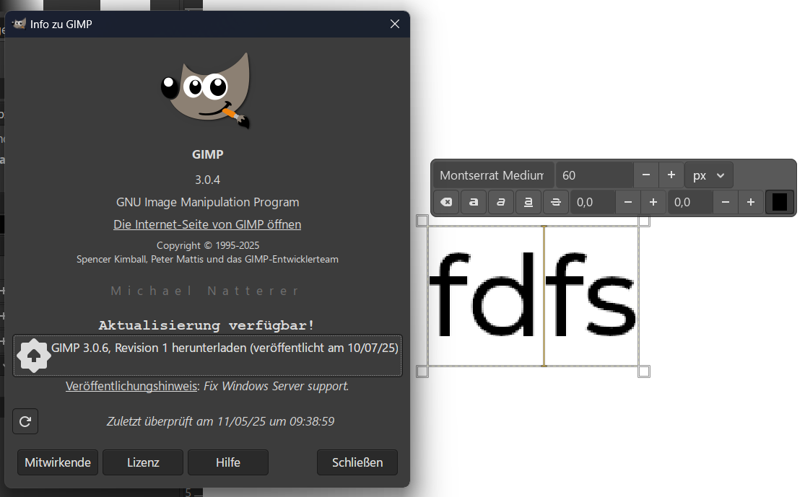
Task: Toggle italic text formatting
Action: [x=500, y=203]
